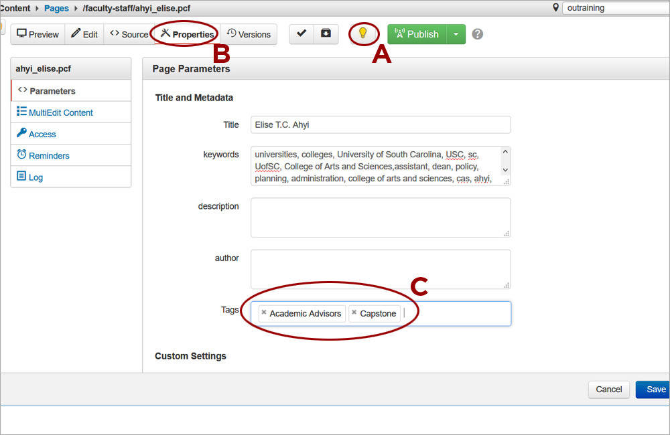Open Reminders in side menu

click(71, 155)
